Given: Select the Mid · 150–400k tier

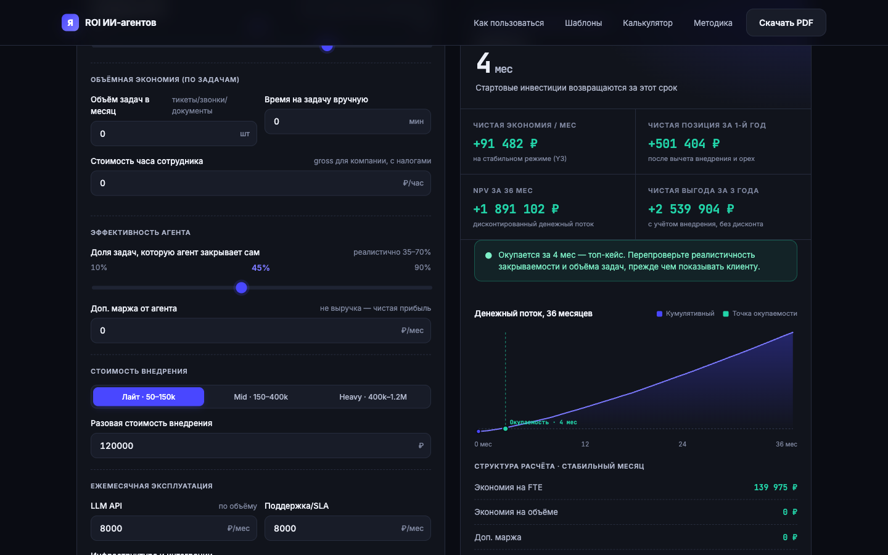Looking at the screenshot, I should [261, 397].
